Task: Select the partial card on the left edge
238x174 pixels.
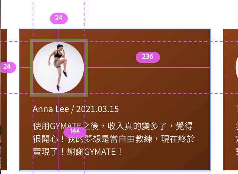Action: click(x=4, y=100)
